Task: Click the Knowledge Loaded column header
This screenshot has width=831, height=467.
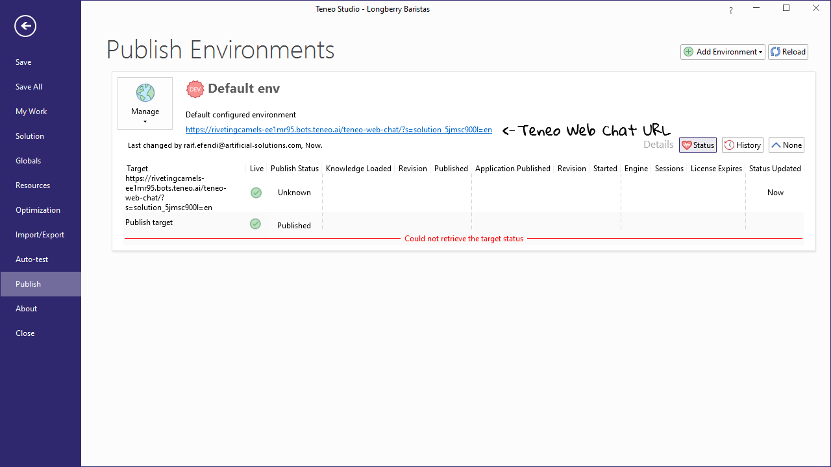Action: click(358, 169)
